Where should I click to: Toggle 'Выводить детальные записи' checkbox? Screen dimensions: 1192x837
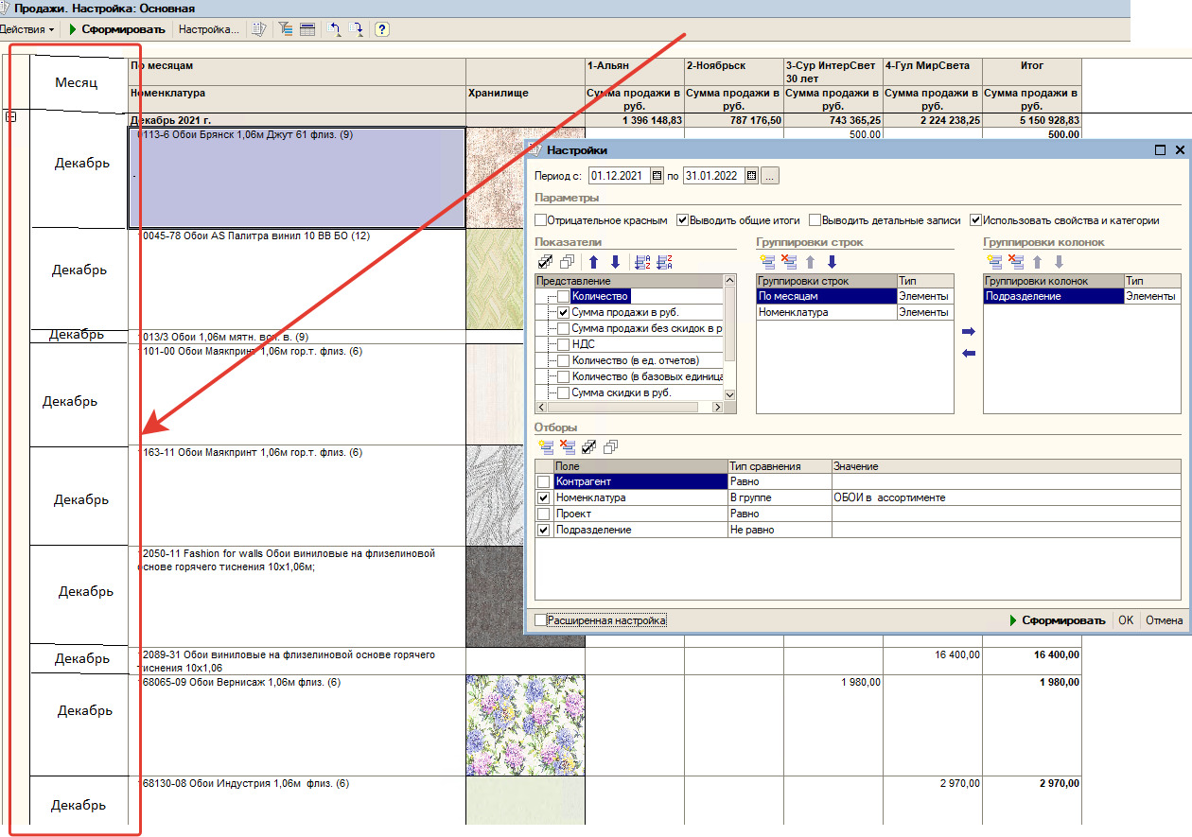click(815, 220)
